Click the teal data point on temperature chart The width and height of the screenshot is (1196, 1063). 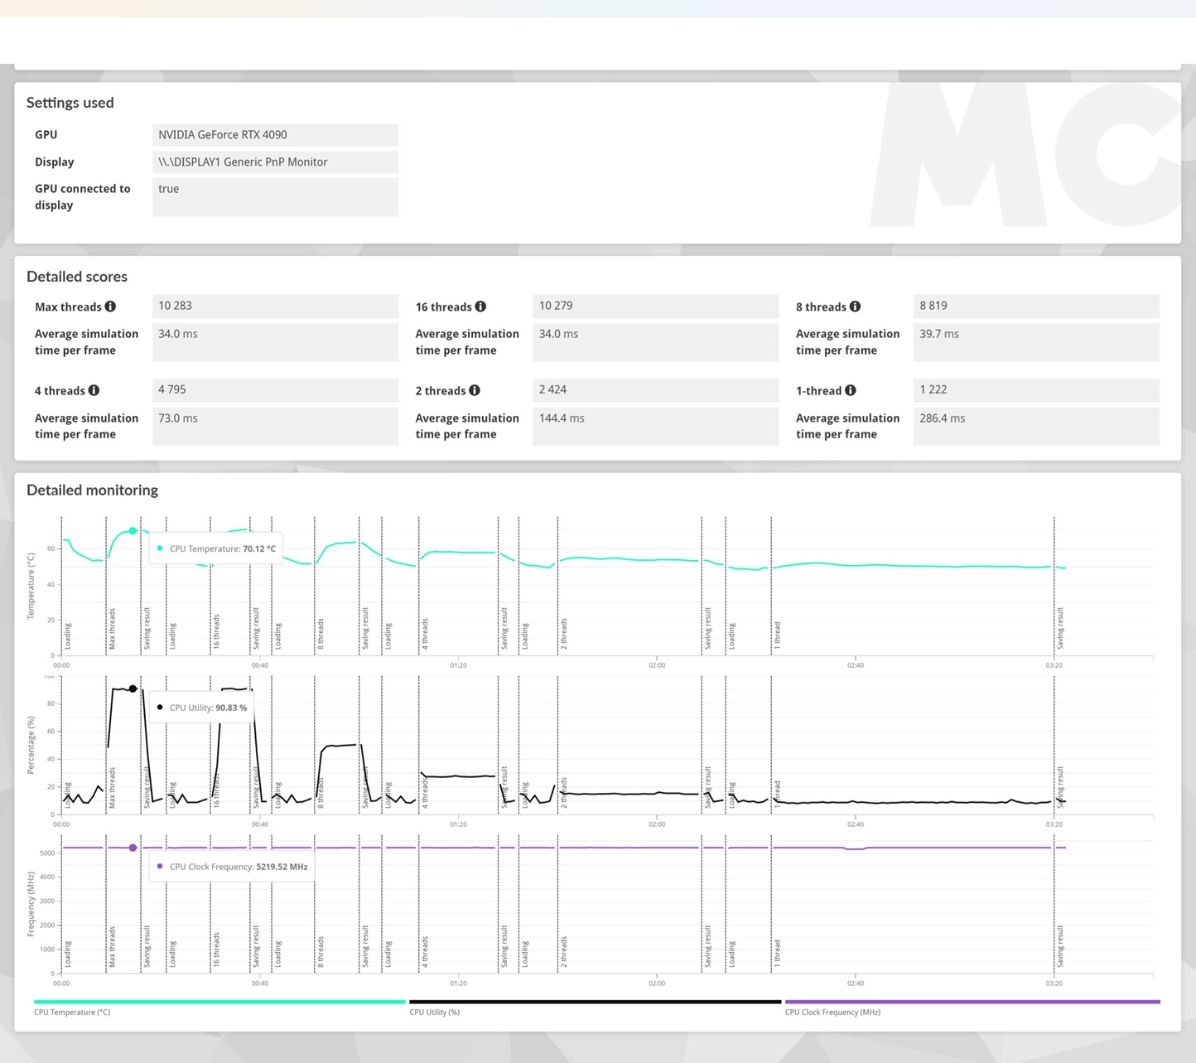tap(133, 531)
